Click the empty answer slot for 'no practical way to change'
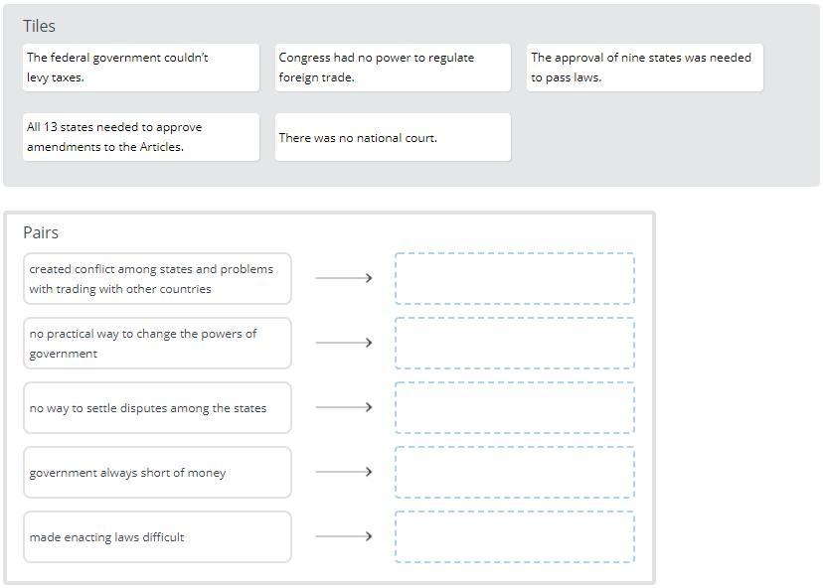The height and width of the screenshot is (588, 823). click(x=514, y=343)
